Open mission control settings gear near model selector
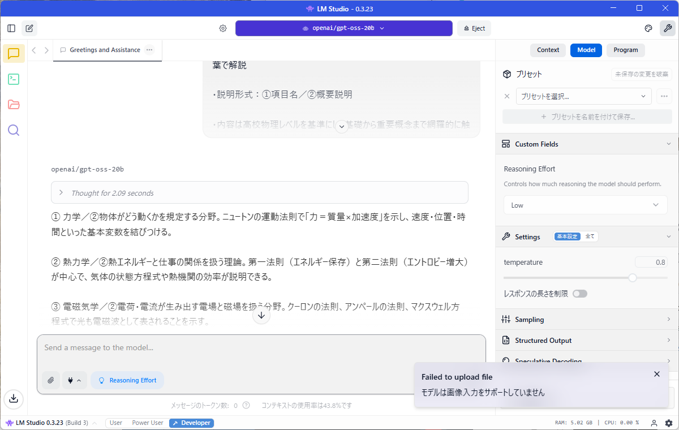 click(x=222, y=28)
